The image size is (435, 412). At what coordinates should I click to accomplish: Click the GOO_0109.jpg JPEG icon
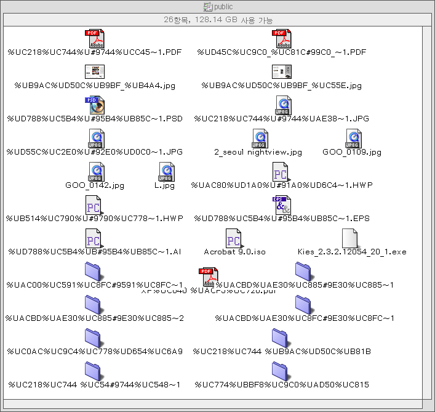(353, 139)
